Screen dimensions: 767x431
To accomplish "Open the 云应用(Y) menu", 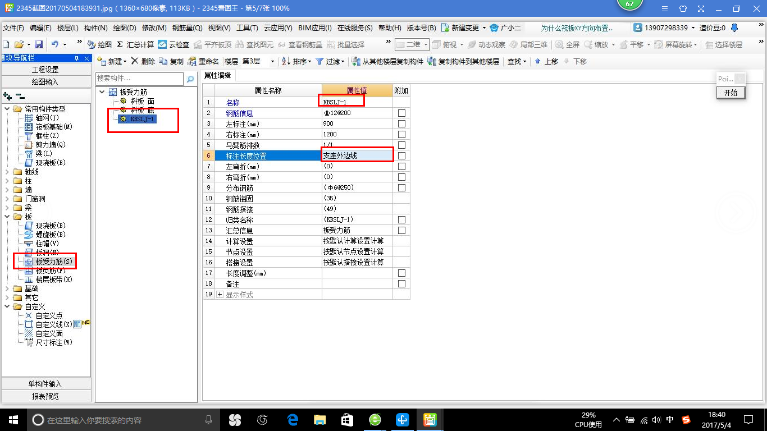I will (x=278, y=28).
